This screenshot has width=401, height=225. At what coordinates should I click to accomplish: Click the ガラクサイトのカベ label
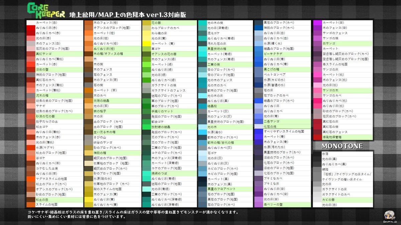coord(337,194)
